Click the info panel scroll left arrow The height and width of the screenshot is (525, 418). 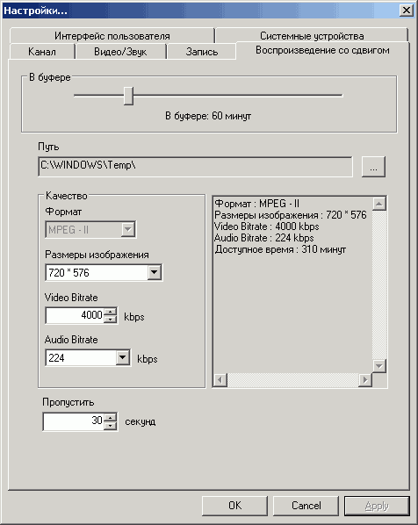point(220,380)
